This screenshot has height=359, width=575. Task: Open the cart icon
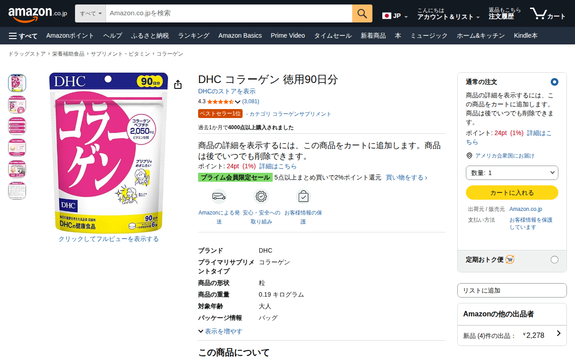click(x=548, y=13)
